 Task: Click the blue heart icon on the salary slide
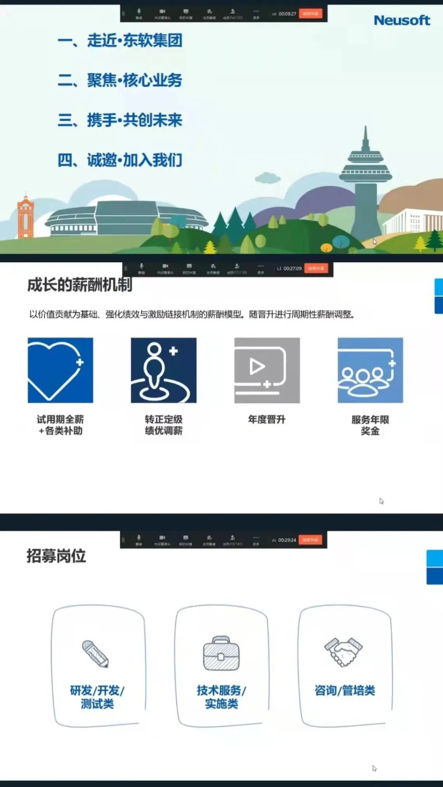60,370
